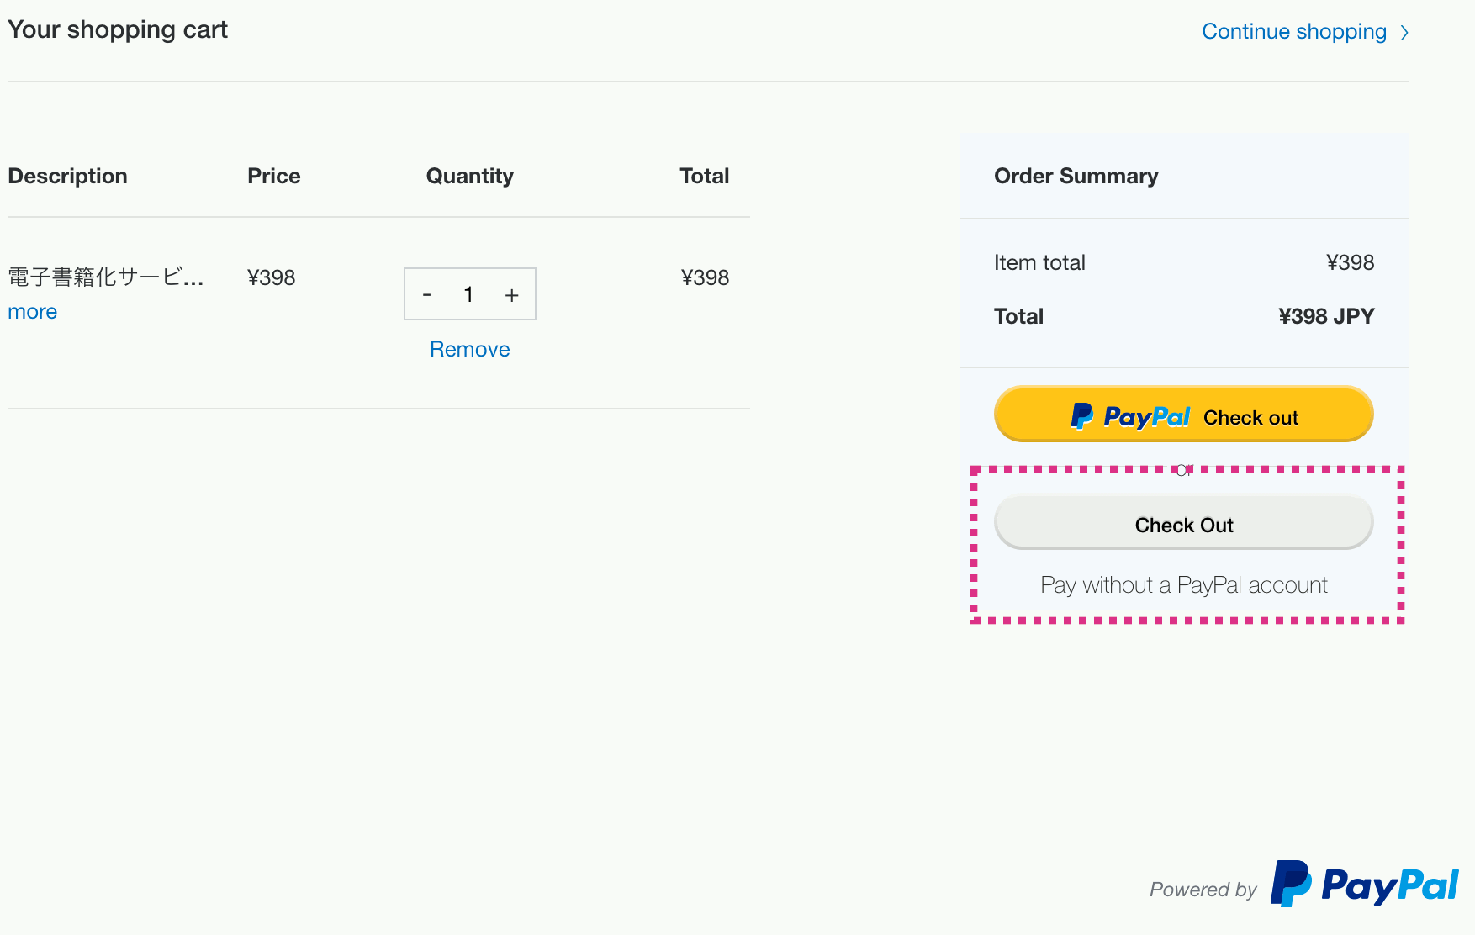Click the chevron next to Continue shopping
The height and width of the screenshot is (935, 1475).
[1404, 33]
